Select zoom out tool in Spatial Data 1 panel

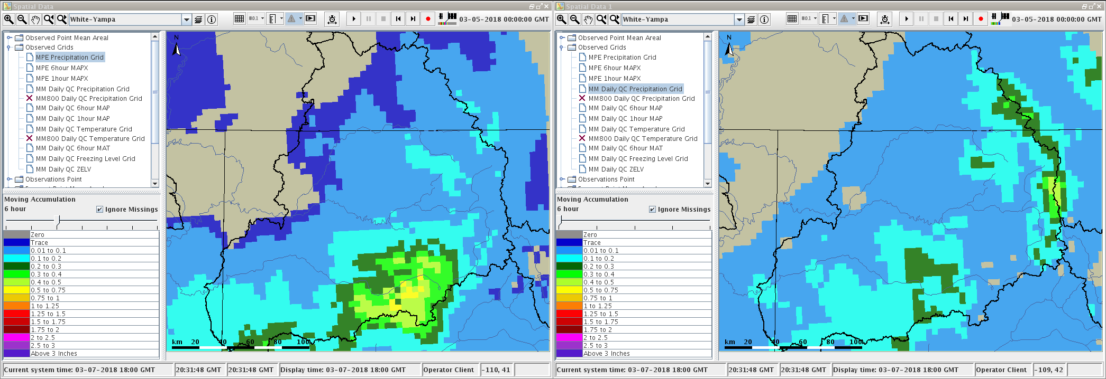tap(575, 20)
